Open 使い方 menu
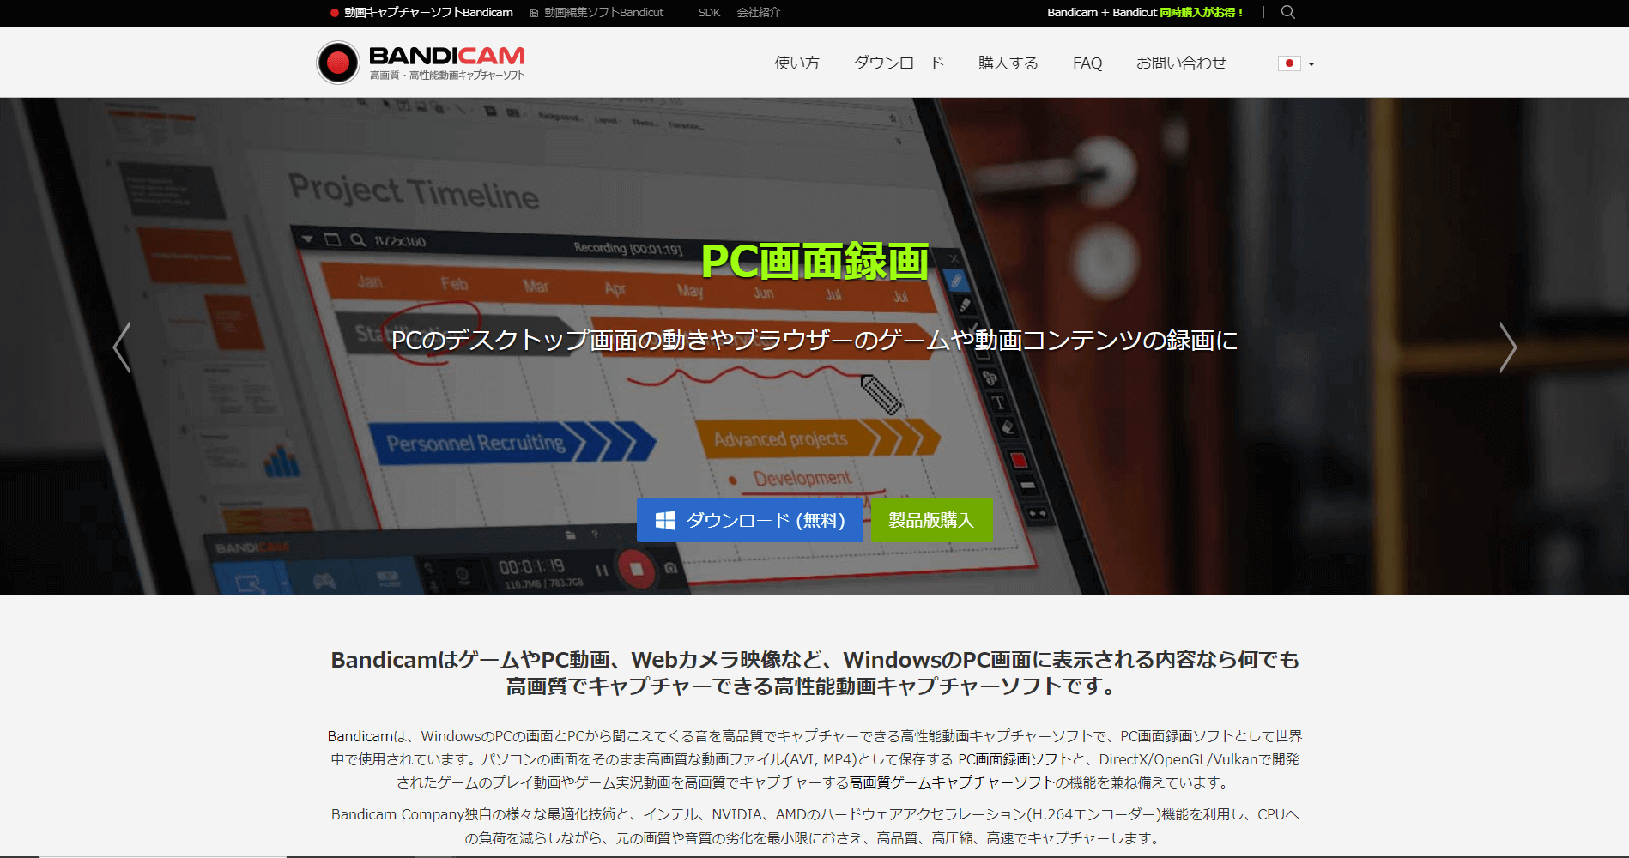 pyautogui.click(x=796, y=63)
